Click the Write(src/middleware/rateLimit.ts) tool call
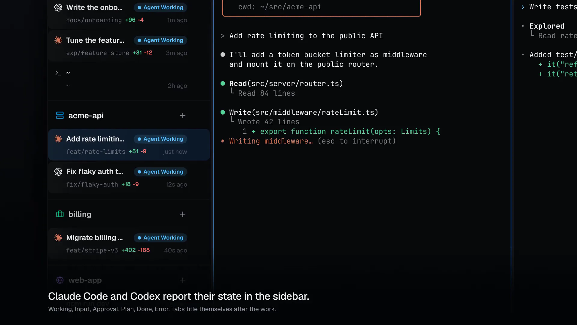 coord(304,112)
